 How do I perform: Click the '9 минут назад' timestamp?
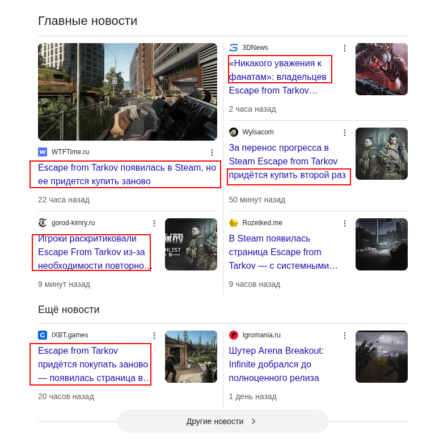64,284
